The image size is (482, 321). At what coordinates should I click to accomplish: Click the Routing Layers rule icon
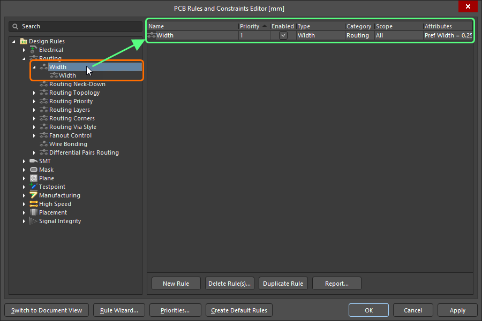point(44,110)
